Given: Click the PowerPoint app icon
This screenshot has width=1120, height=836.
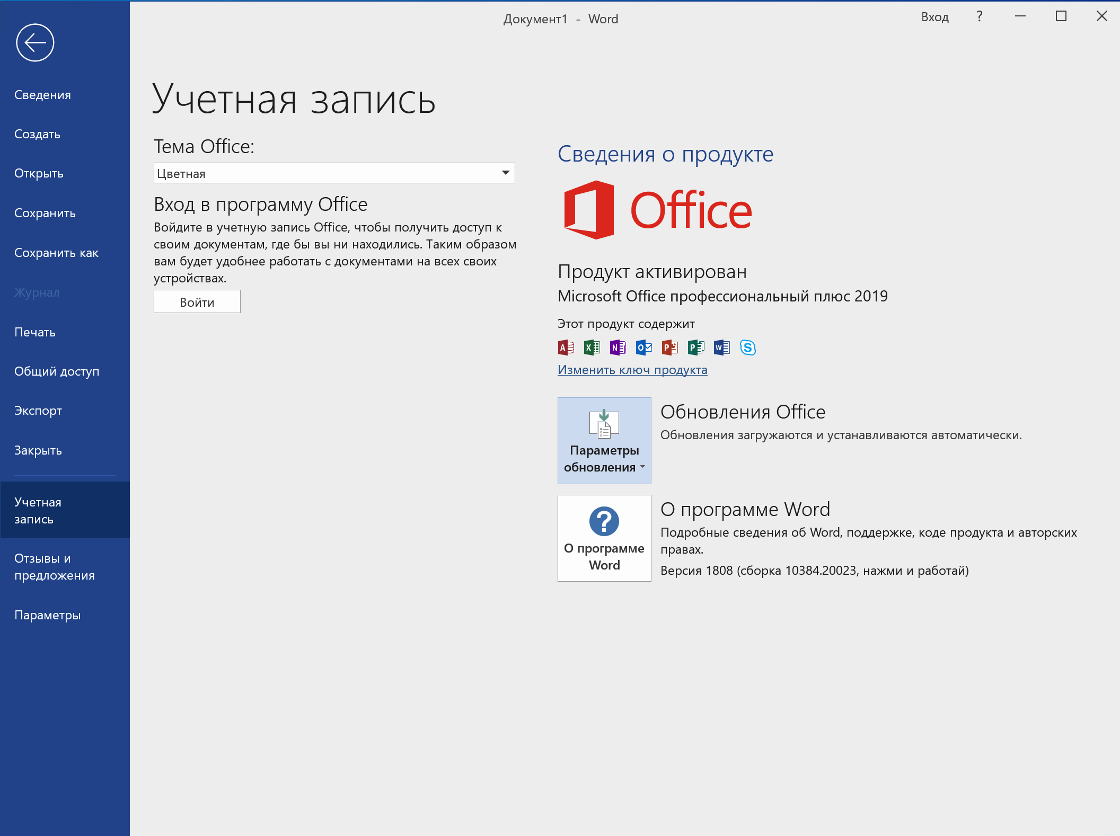Looking at the screenshot, I should pyautogui.click(x=670, y=348).
